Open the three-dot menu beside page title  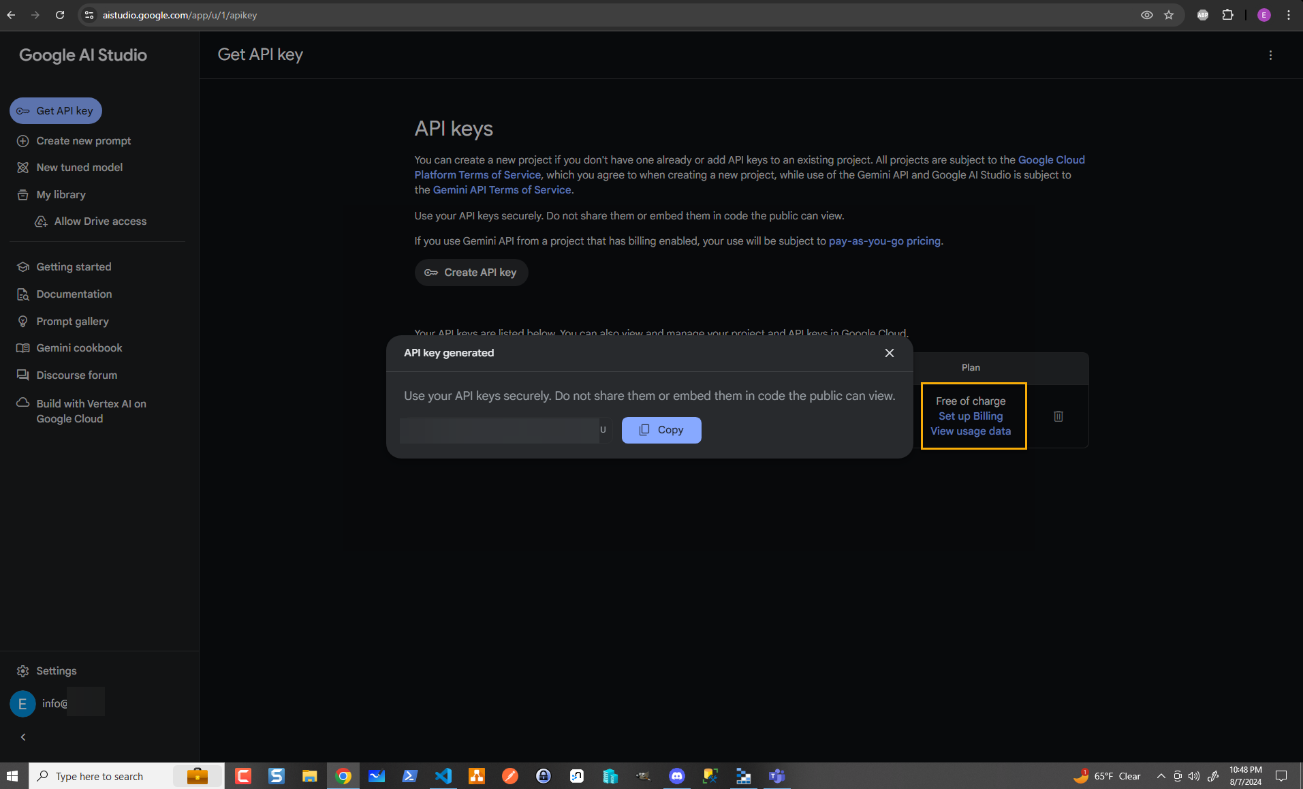click(x=1270, y=55)
